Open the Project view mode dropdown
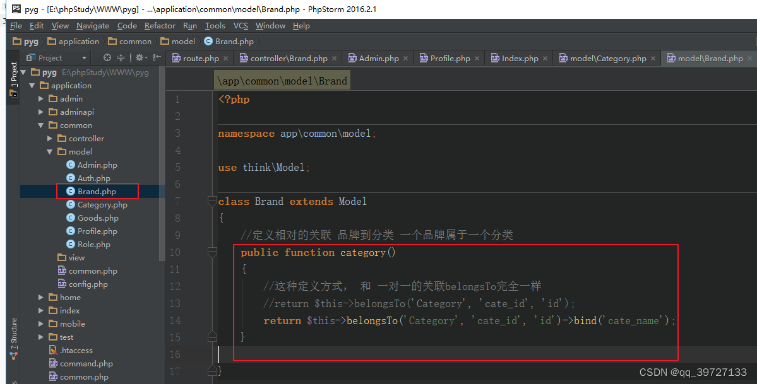 [83, 57]
